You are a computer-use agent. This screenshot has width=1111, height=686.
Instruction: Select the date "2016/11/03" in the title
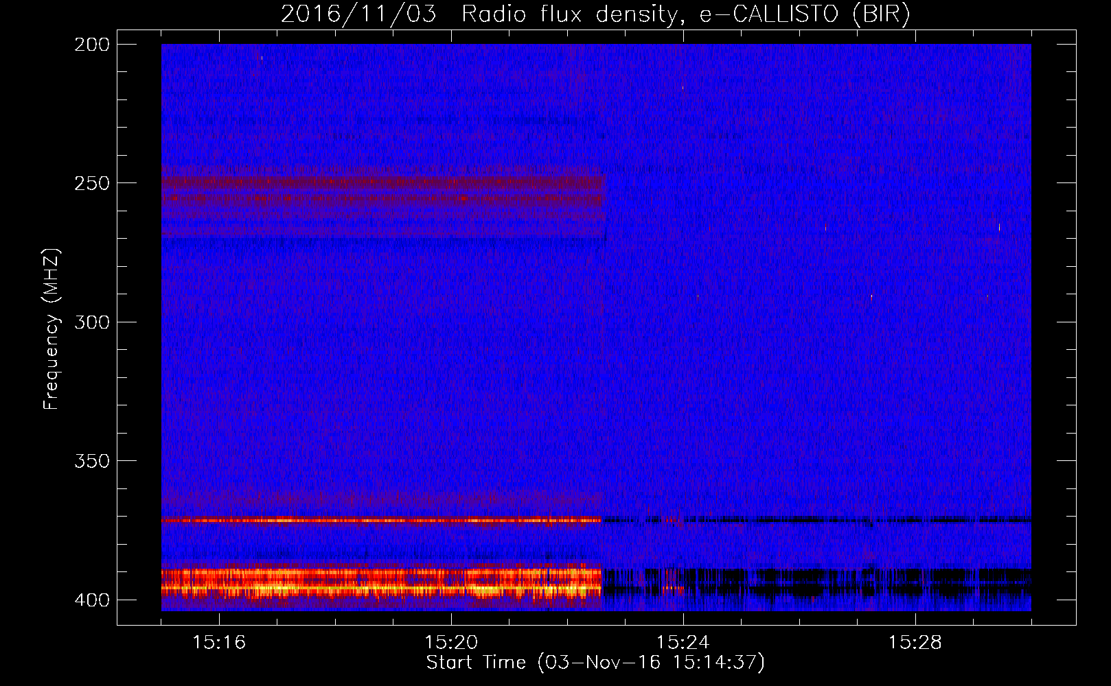358,14
